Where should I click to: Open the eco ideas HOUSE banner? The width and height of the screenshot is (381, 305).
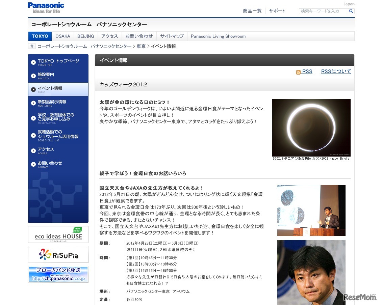click(58, 234)
